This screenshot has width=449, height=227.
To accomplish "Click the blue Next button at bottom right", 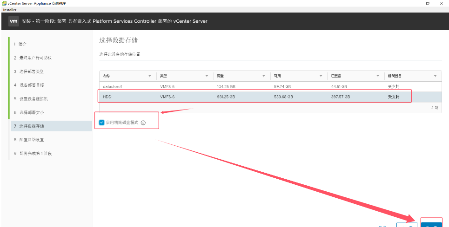I will (x=431, y=224).
